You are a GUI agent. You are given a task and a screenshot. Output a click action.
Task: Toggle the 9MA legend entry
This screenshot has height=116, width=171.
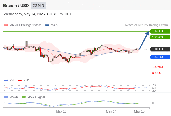click(x=24, y=81)
